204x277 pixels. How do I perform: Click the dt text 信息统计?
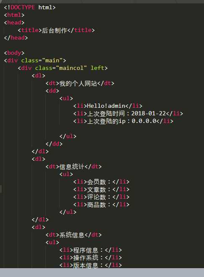click(x=72, y=166)
